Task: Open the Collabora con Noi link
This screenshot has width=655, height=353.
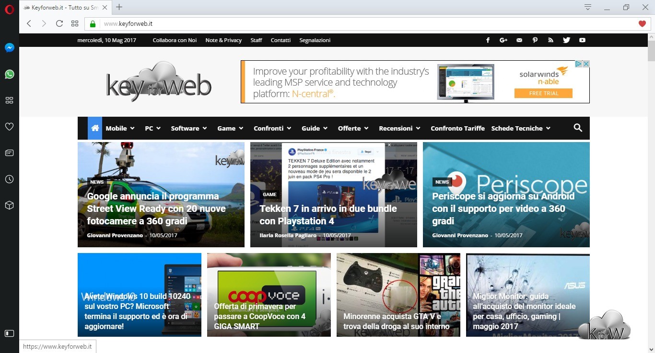Action: [175, 40]
